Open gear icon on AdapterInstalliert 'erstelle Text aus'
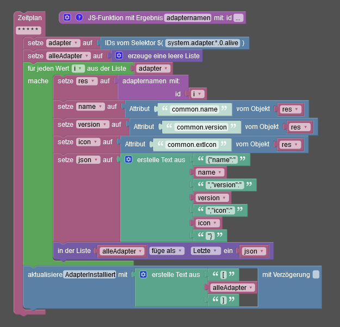Image resolution: width=340 pixels, height=327 pixels. (x=143, y=274)
